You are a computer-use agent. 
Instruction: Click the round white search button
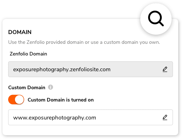click(x=156, y=19)
